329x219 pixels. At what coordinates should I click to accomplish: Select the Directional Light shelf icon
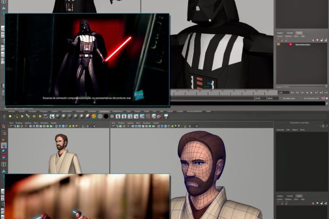pyautogui.click(x=16, y=116)
